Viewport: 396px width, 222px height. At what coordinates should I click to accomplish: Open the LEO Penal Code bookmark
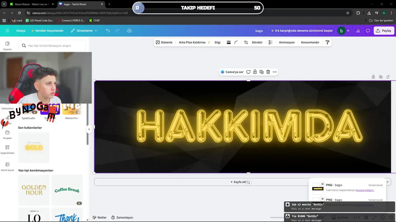pos(40,20)
